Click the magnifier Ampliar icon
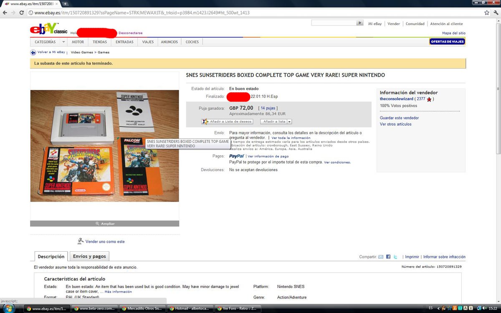 [x=97, y=224]
